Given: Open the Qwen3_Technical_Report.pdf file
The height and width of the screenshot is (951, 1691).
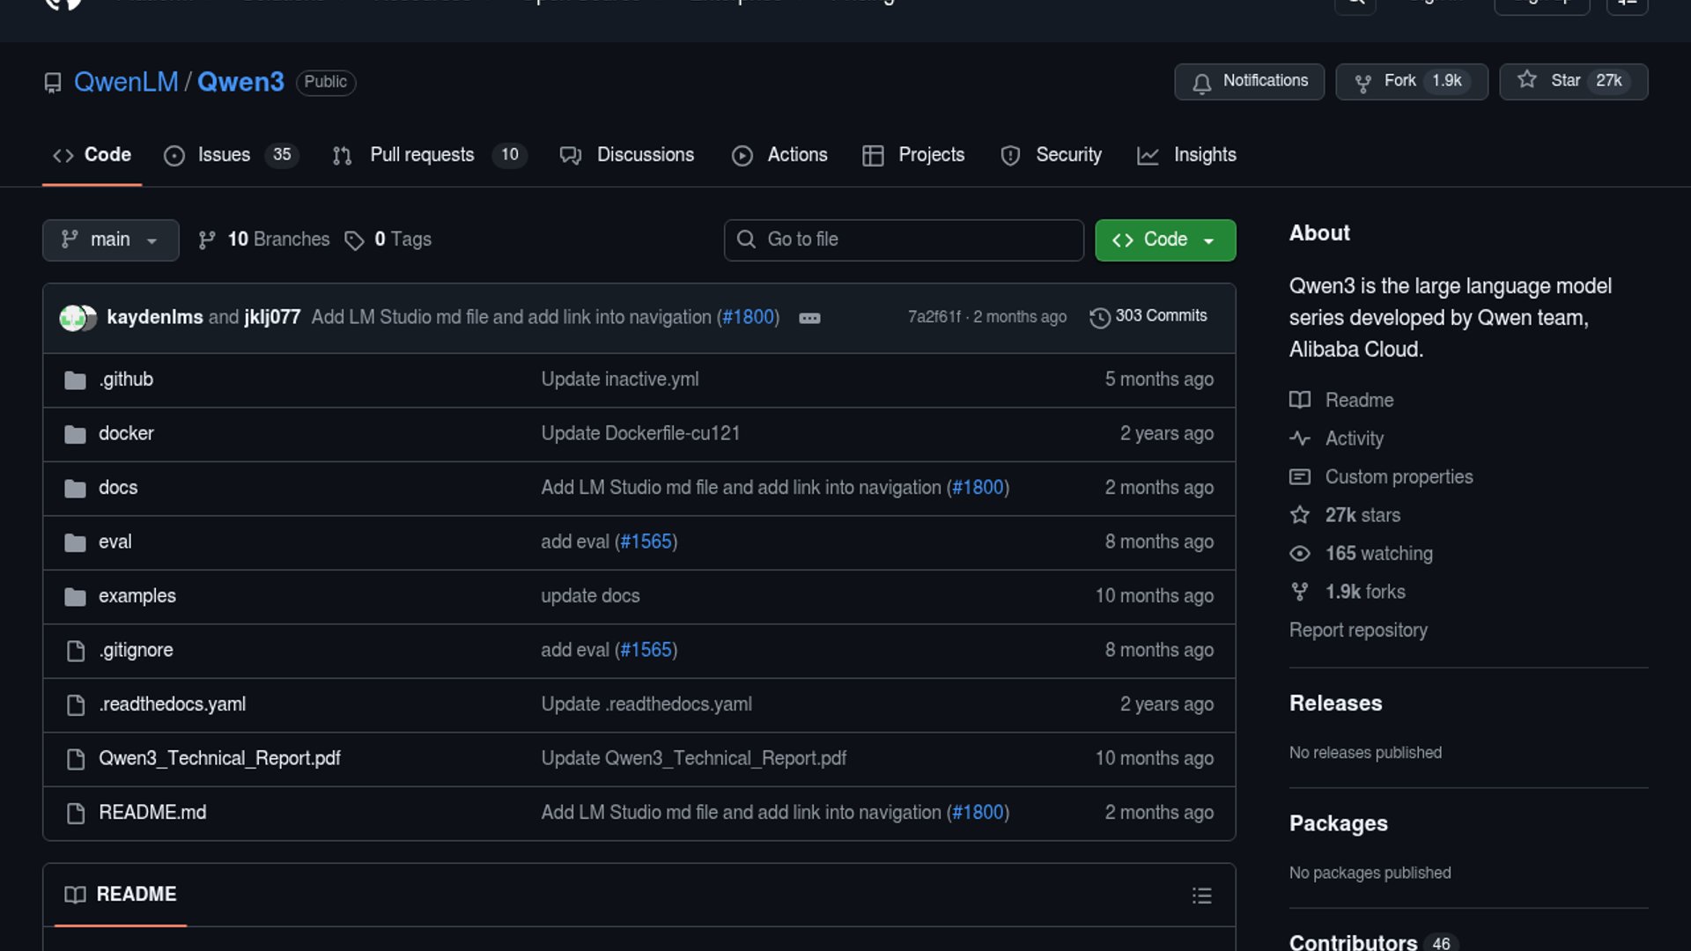Looking at the screenshot, I should point(219,758).
